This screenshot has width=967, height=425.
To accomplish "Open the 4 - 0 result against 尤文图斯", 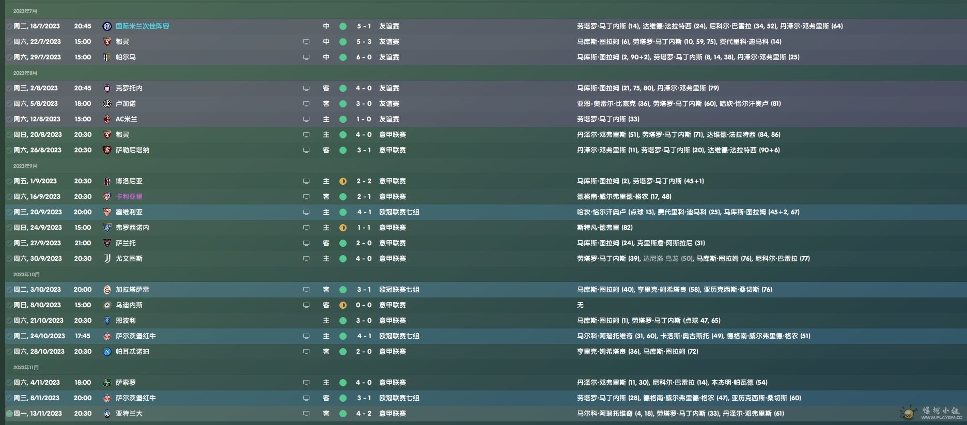I will click(x=364, y=259).
